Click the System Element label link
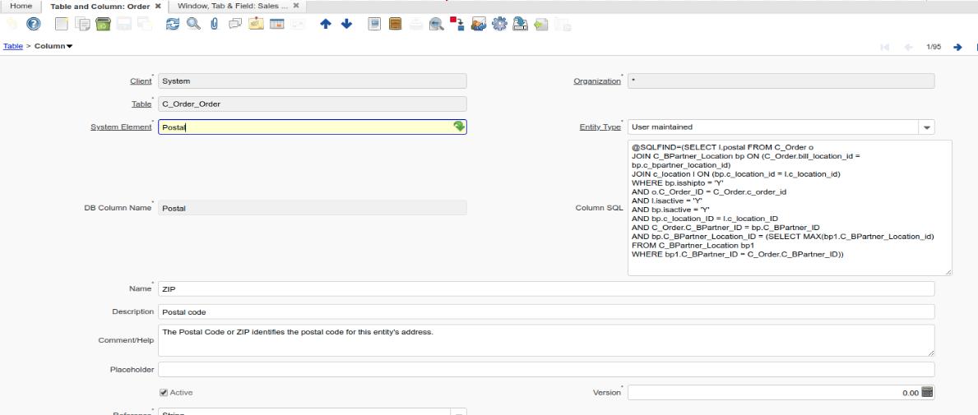Image resolution: width=978 pixels, height=415 pixels. point(121,127)
